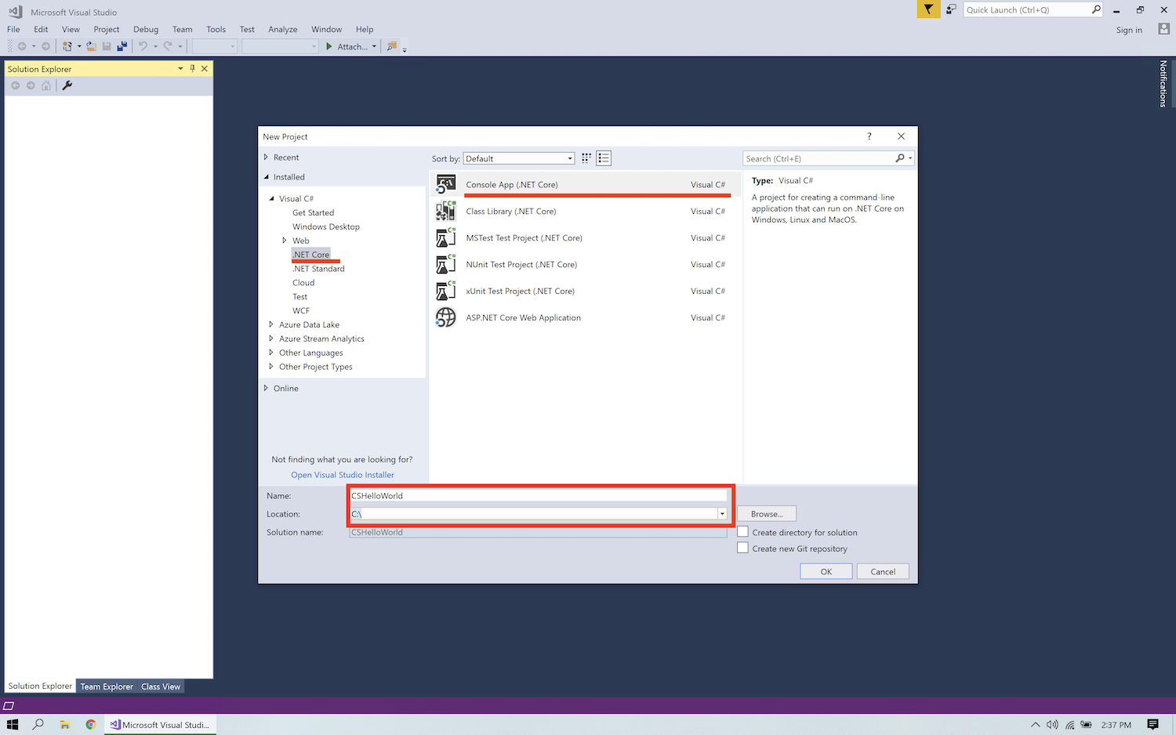The width and height of the screenshot is (1176, 735).
Task: Expand the Other Project Types node
Action: pyautogui.click(x=271, y=367)
